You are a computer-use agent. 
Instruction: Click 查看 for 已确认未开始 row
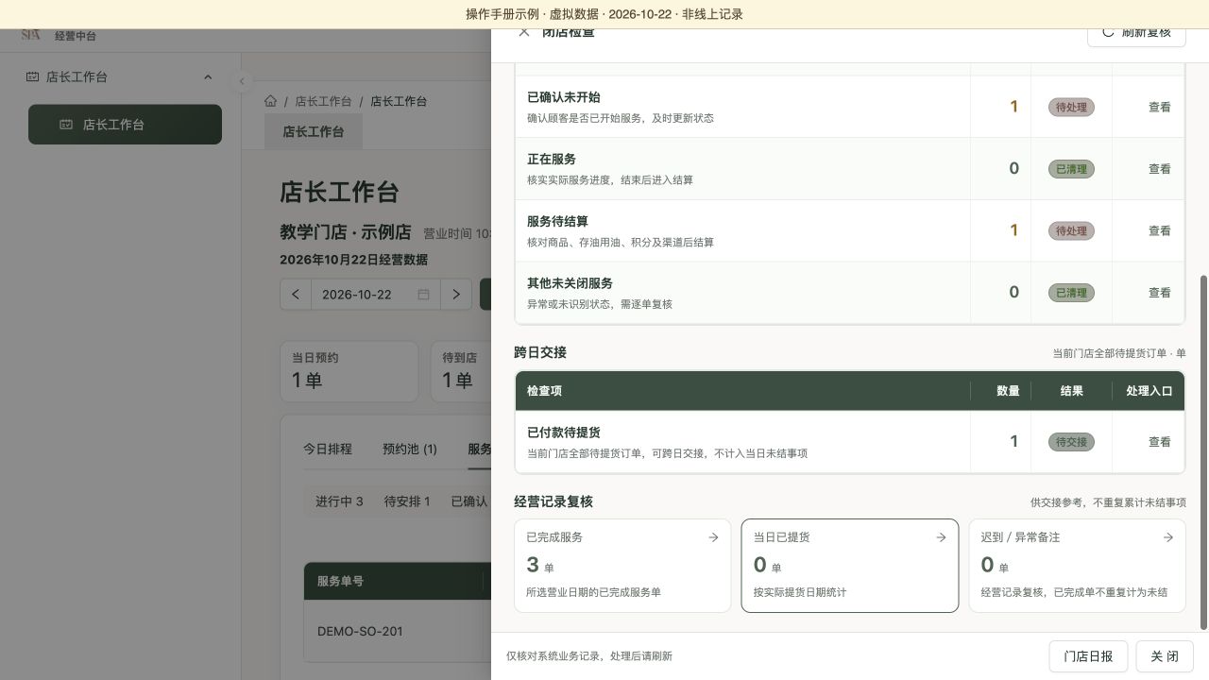[x=1160, y=108]
